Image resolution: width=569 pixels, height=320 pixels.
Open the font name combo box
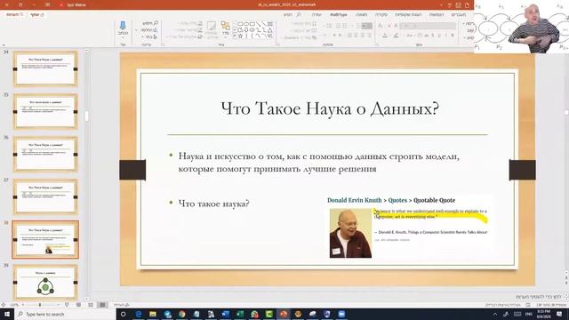428,26
